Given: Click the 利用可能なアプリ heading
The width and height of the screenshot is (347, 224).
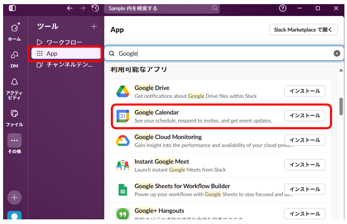Looking at the screenshot, I should 139,70.
